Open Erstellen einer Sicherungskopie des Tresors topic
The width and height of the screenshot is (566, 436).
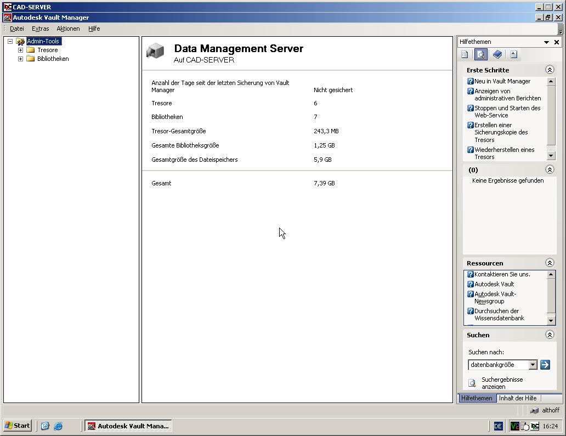tap(501, 133)
